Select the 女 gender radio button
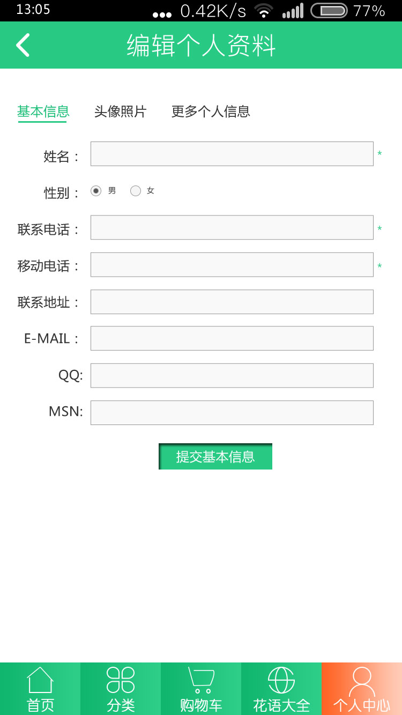Image resolution: width=402 pixels, height=715 pixels. [136, 191]
